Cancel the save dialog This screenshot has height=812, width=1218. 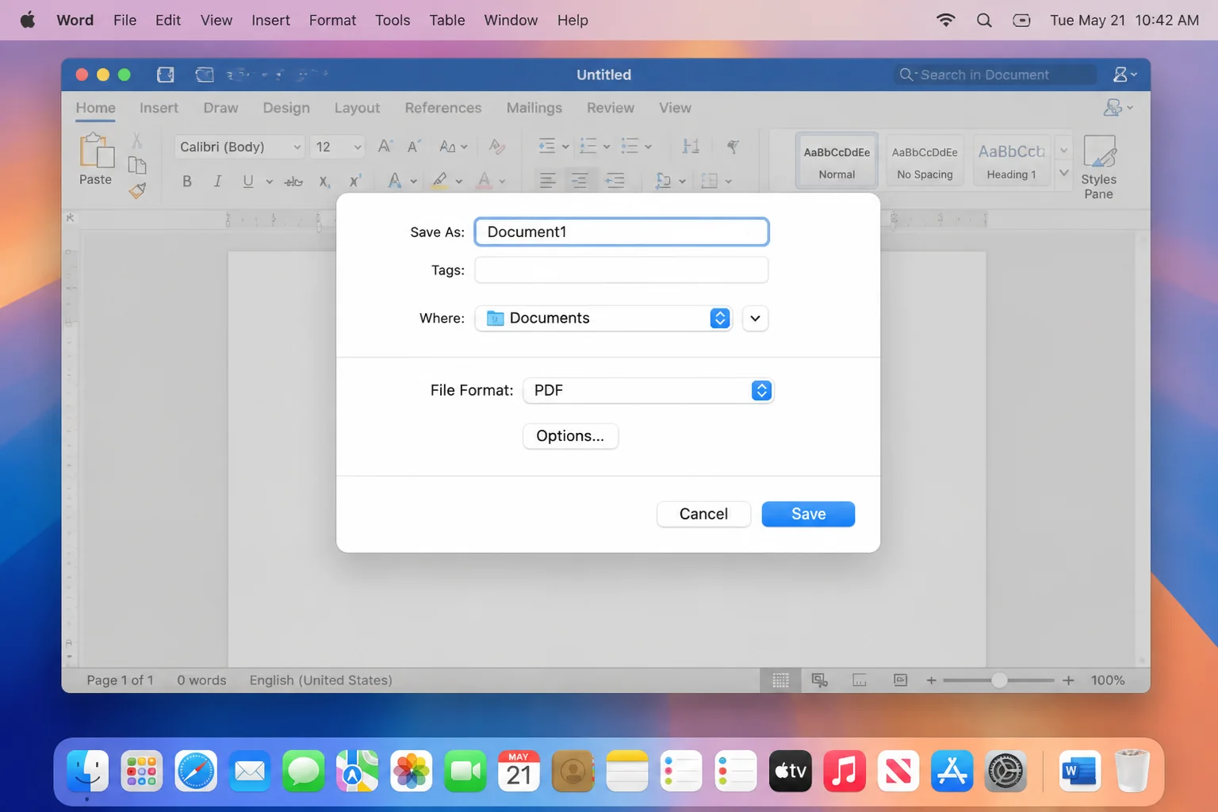[703, 514]
